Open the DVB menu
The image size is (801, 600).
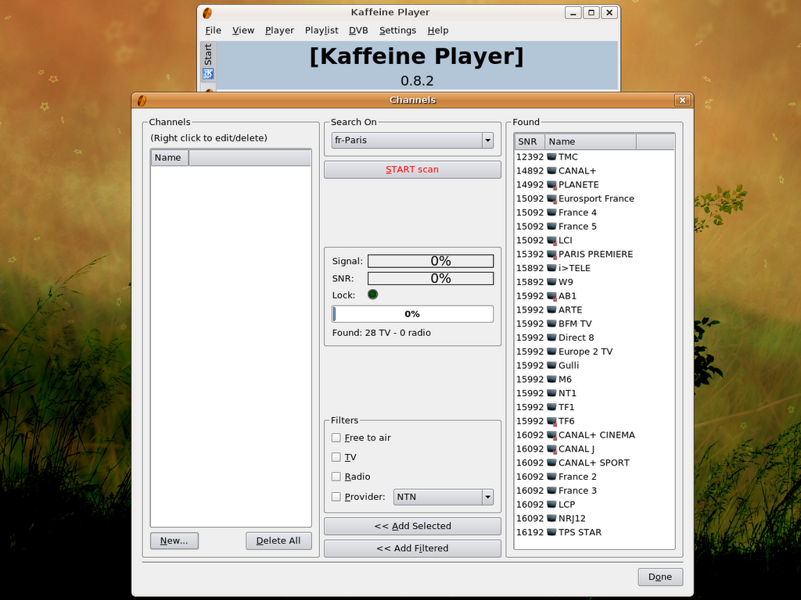point(358,30)
